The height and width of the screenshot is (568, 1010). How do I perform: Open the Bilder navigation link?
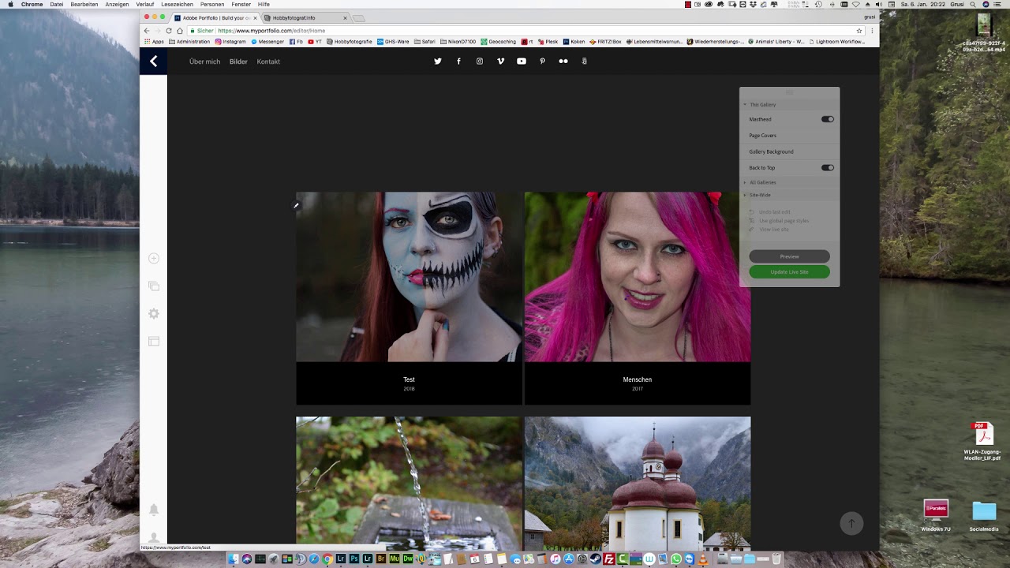click(238, 62)
